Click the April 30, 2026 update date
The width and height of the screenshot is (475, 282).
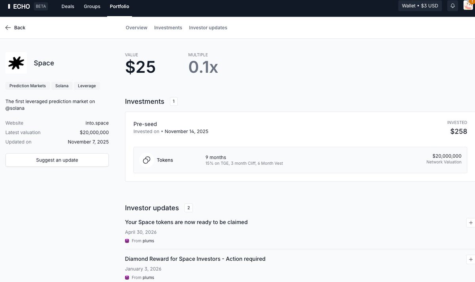click(x=141, y=232)
